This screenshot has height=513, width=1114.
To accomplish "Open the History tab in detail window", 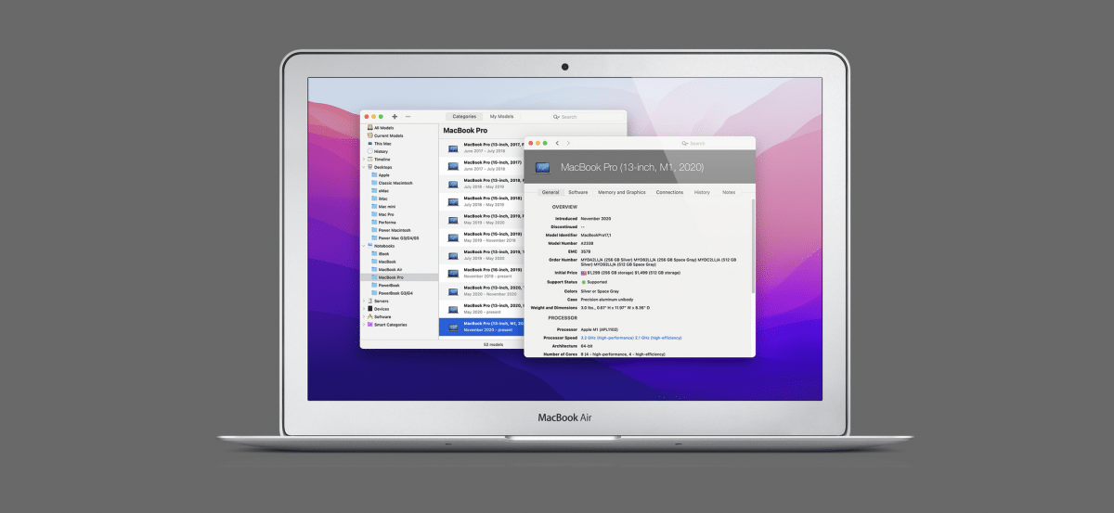I will coord(702,192).
